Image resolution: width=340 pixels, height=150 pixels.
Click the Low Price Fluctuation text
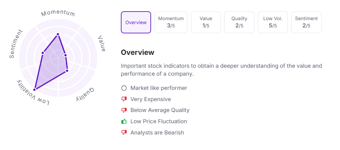(159, 122)
